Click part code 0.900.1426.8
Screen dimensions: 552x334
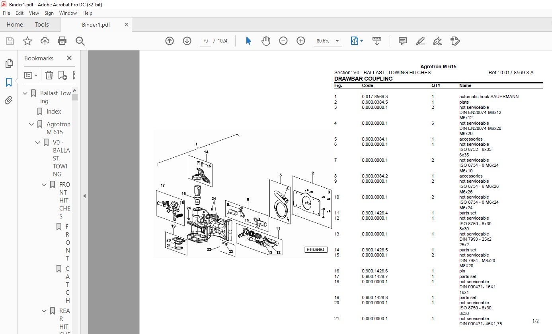tap(375, 297)
